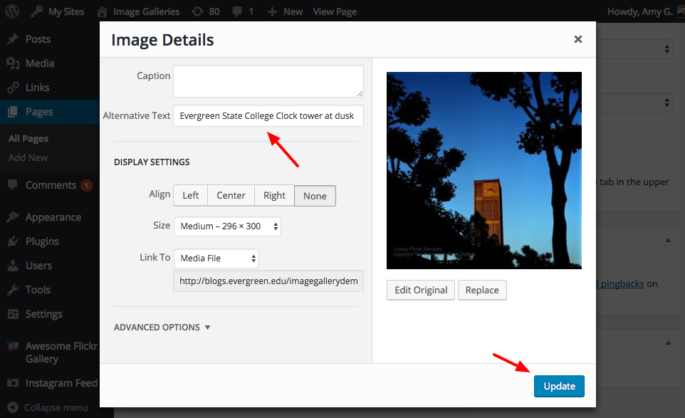Open Howdy, Amy G. account menu
Screen dimensions: 685x418
[x=639, y=12]
